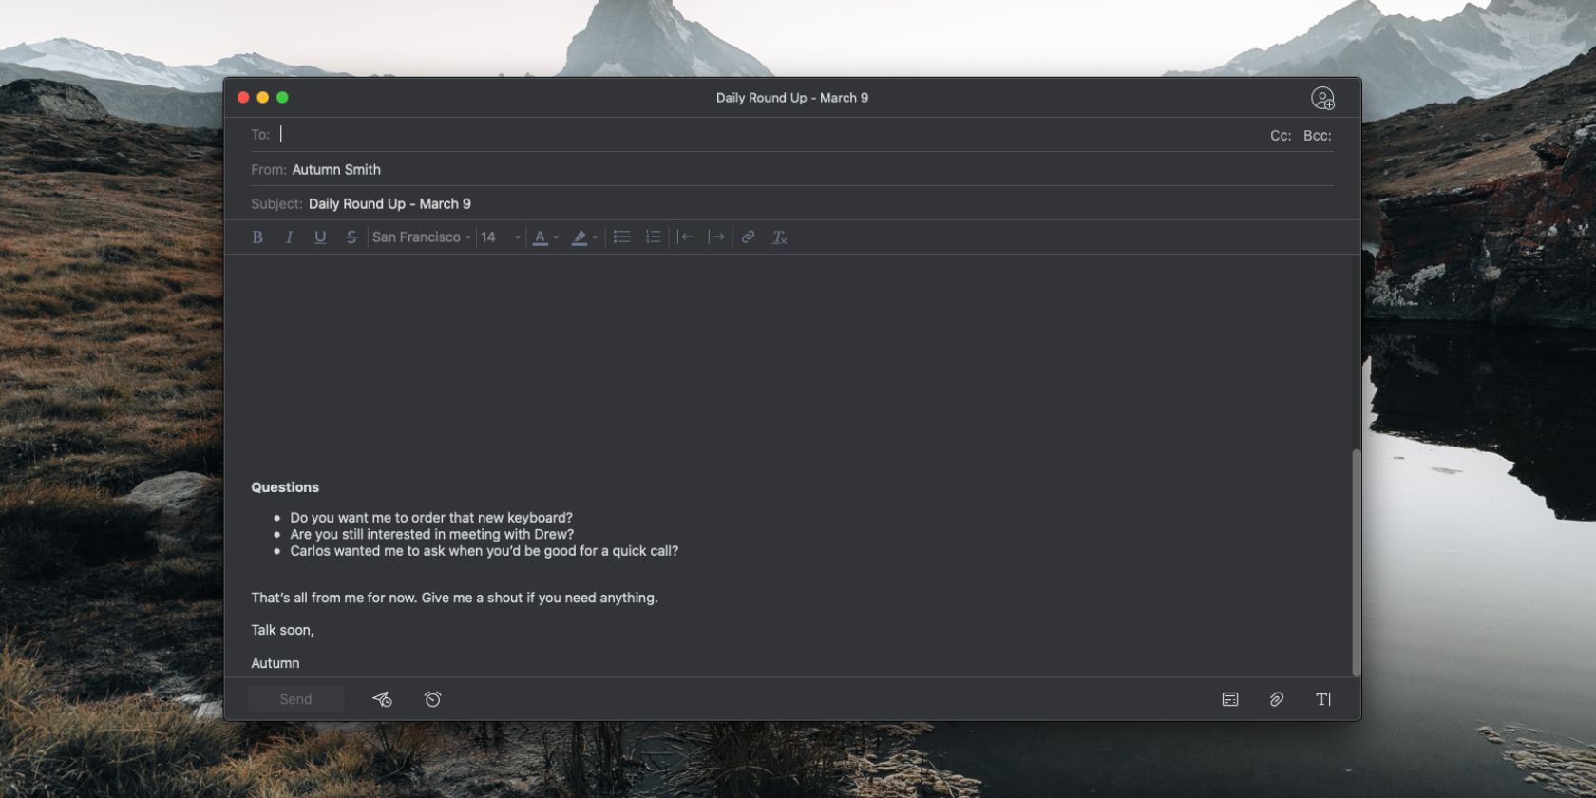Add a contact with the person icon

(x=1322, y=98)
